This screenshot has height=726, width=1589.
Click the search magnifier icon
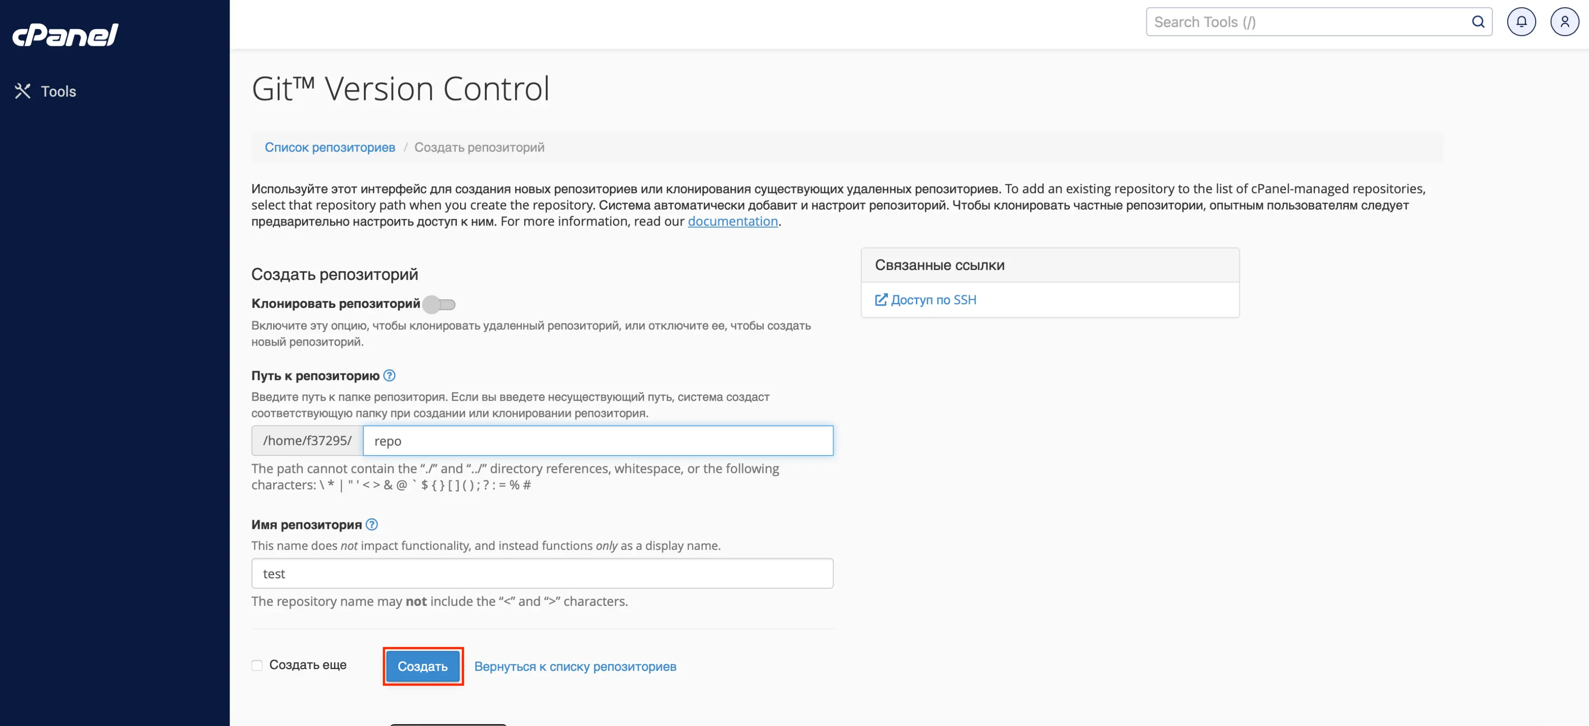(1478, 22)
